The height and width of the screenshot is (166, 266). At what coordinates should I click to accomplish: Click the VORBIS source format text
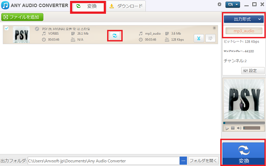pos(54,34)
